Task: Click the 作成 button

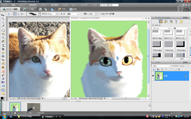Action: [x=62, y=9]
